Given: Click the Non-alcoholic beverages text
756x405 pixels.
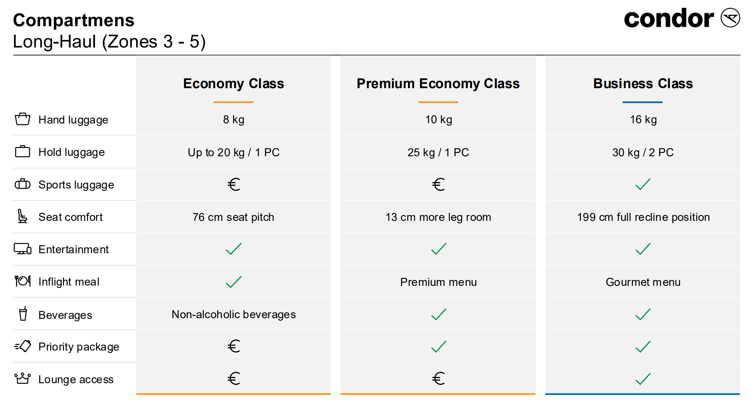Looking at the screenshot, I should pos(234,314).
